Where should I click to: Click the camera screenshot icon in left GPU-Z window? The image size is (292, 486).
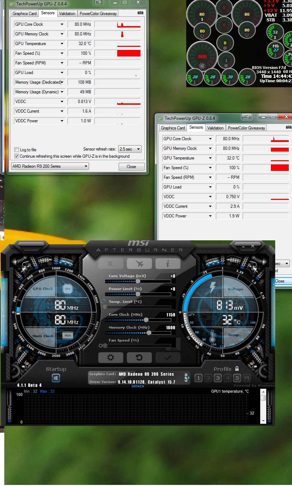click(140, 13)
